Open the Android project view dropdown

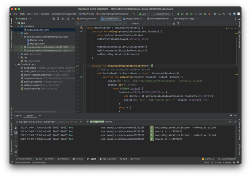click(x=24, y=18)
